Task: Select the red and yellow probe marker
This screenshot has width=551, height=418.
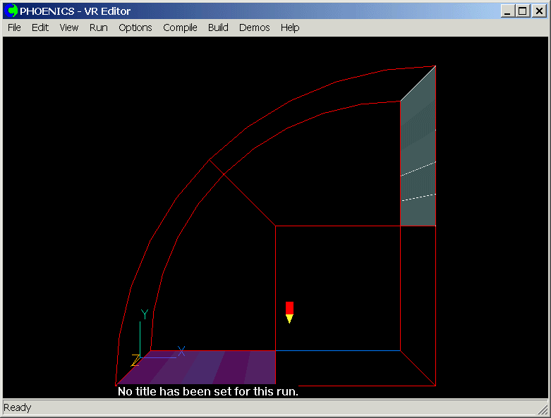Action: click(x=289, y=312)
